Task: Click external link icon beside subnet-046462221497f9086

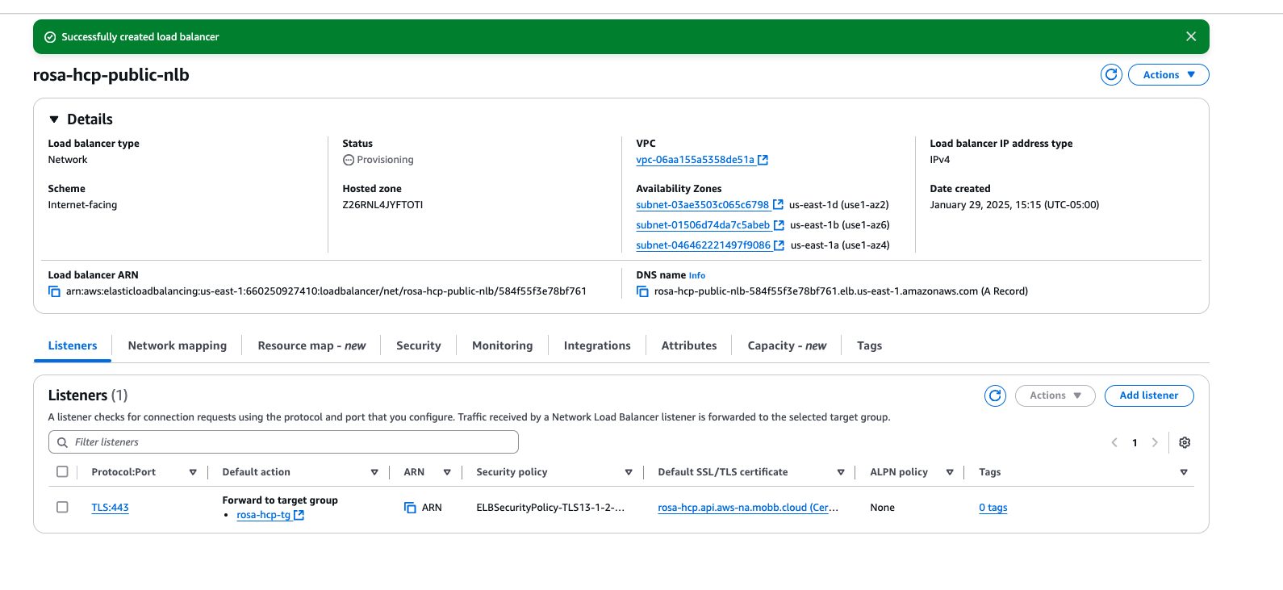Action: [x=779, y=245]
